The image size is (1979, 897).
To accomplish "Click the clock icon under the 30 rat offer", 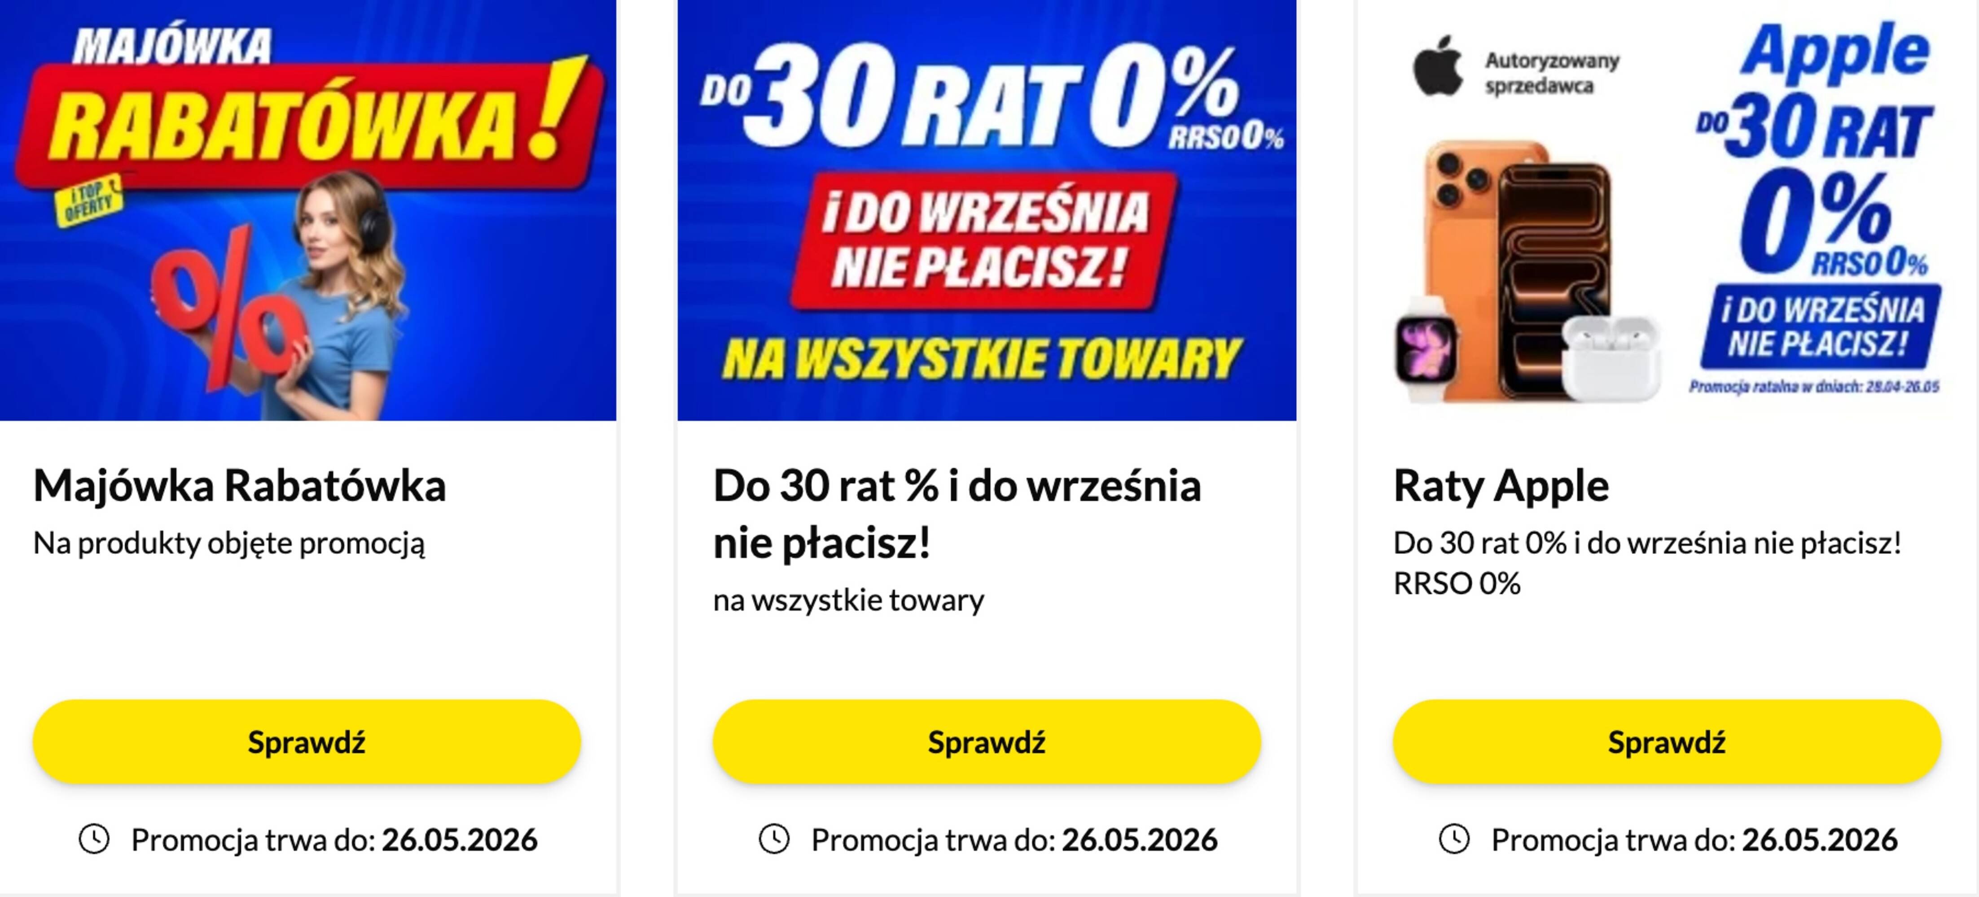I will tap(774, 839).
